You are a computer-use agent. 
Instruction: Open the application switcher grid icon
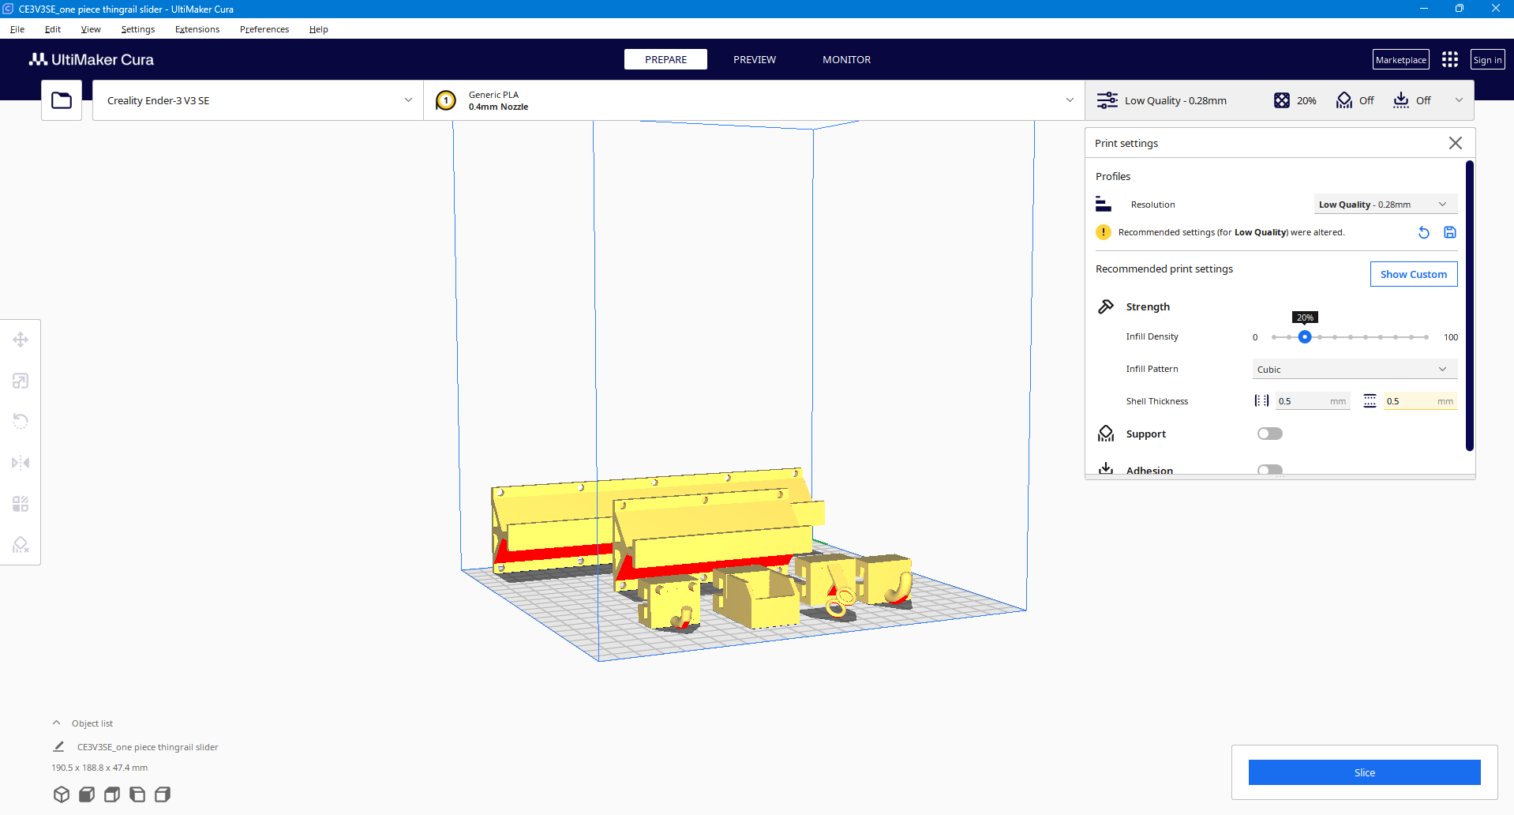(x=1450, y=60)
